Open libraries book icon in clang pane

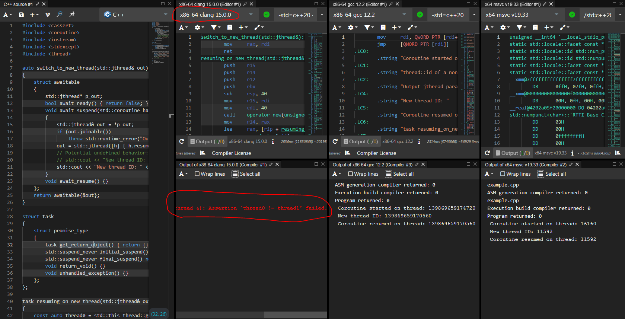tap(230, 28)
